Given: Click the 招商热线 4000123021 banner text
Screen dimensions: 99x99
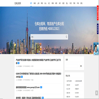Looking at the screenshot, I should [x=49, y=29].
